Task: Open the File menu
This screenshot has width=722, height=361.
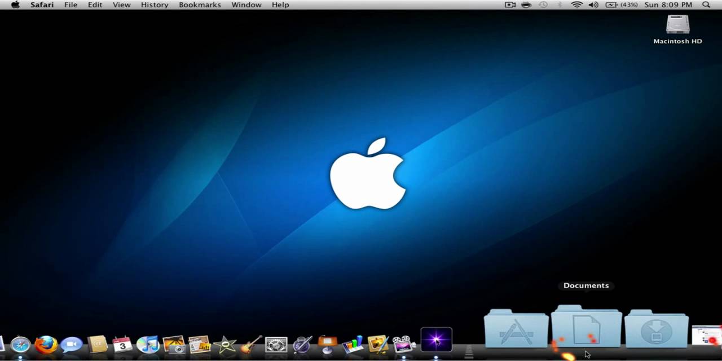Action: 71,5
